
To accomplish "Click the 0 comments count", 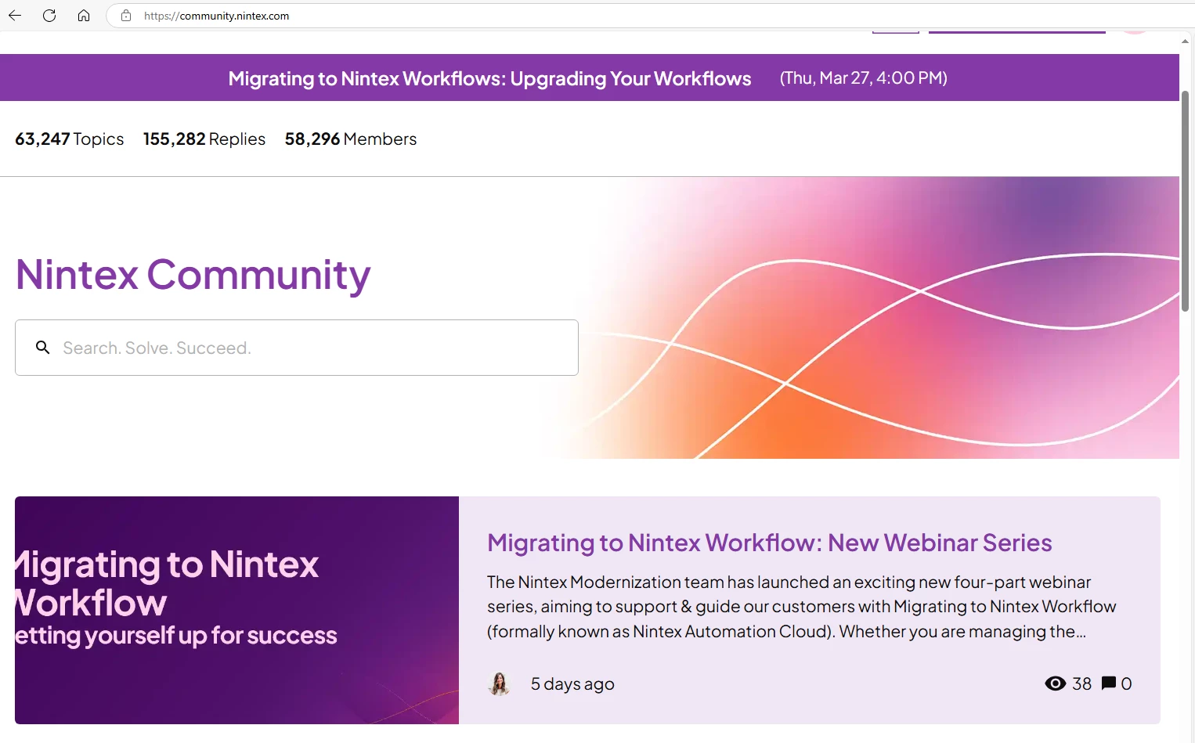I will tap(1126, 683).
